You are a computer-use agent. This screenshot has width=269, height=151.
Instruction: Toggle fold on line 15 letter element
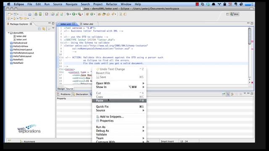click(63, 69)
